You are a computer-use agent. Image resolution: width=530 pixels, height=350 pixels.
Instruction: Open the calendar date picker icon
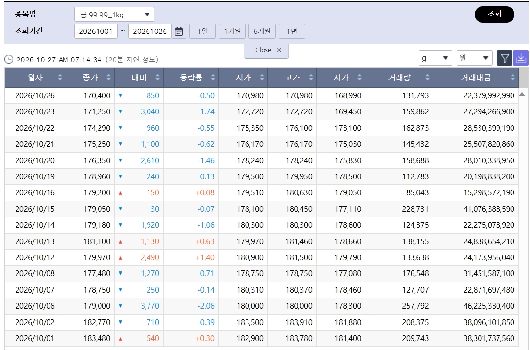tap(179, 32)
